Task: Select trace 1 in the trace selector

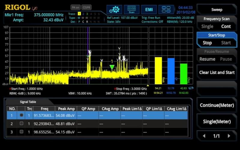Action: [79, 14]
